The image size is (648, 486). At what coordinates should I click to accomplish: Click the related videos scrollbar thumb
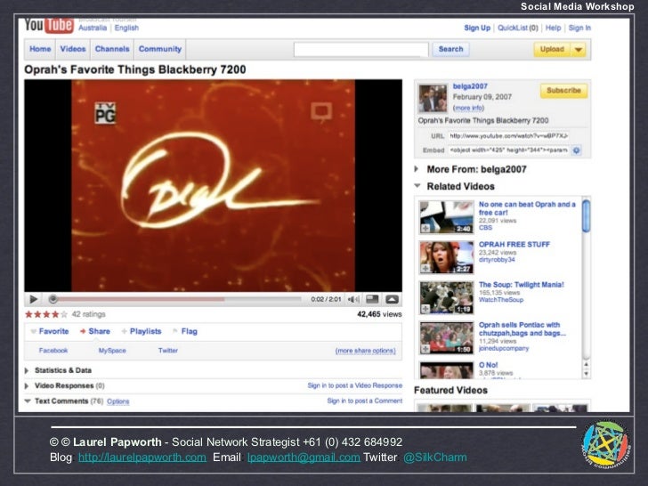586,215
